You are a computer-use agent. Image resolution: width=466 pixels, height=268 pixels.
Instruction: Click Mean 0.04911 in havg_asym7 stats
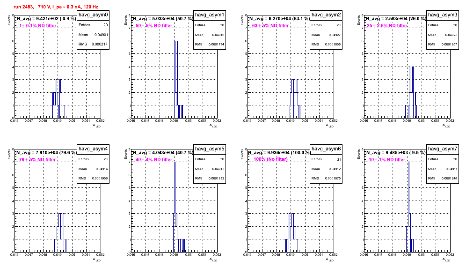[443, 169]
